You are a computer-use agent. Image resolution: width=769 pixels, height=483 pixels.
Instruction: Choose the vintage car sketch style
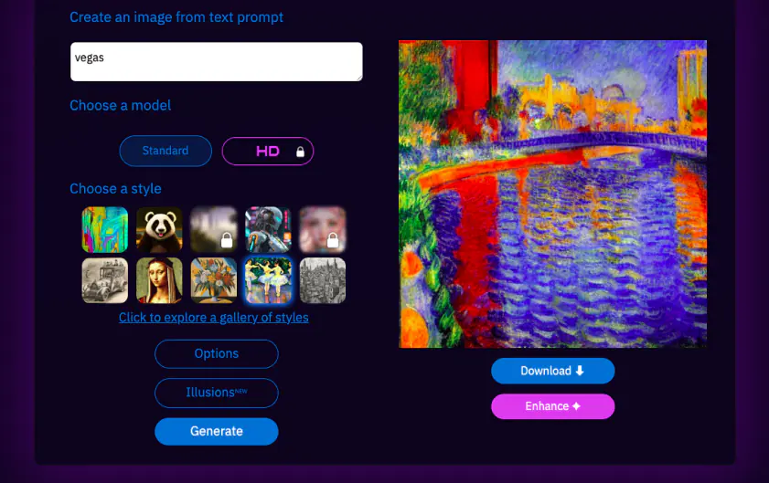(x=105, y=280)
